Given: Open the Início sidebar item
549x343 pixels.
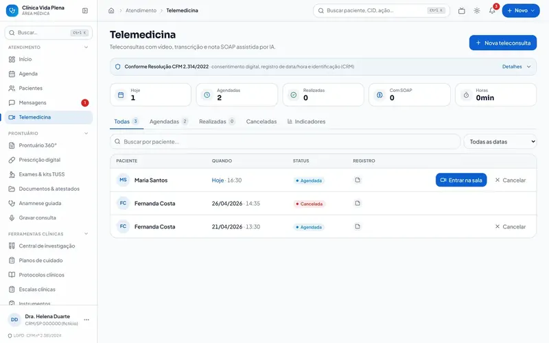Looking at the screenshot, I should [48, 59].
